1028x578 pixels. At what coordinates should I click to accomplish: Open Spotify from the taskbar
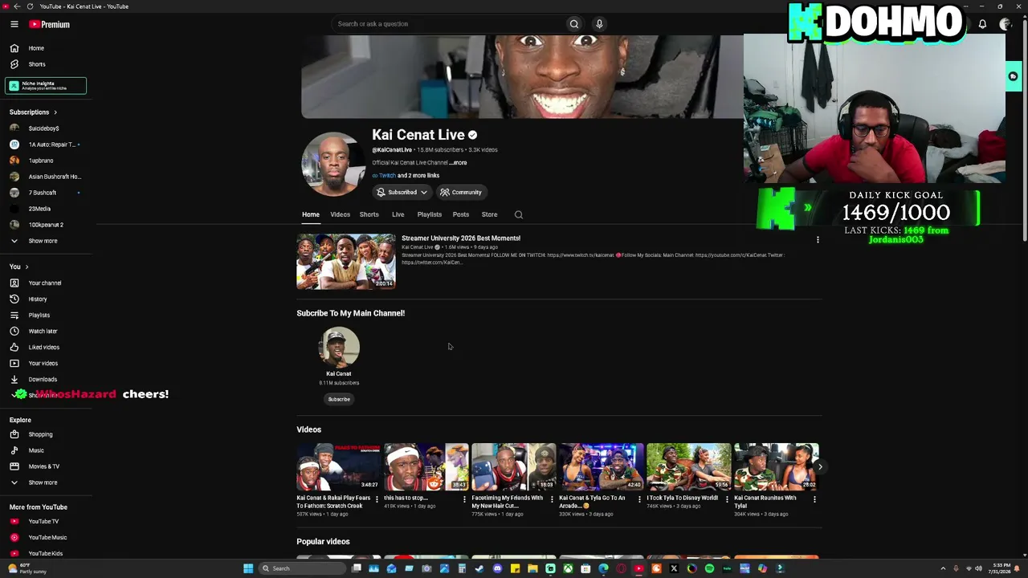pos(709,568)
